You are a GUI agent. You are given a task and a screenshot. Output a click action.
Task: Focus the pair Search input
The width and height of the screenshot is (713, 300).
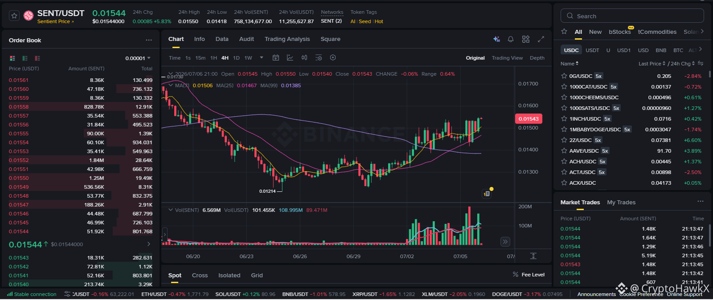pos(632,16)
